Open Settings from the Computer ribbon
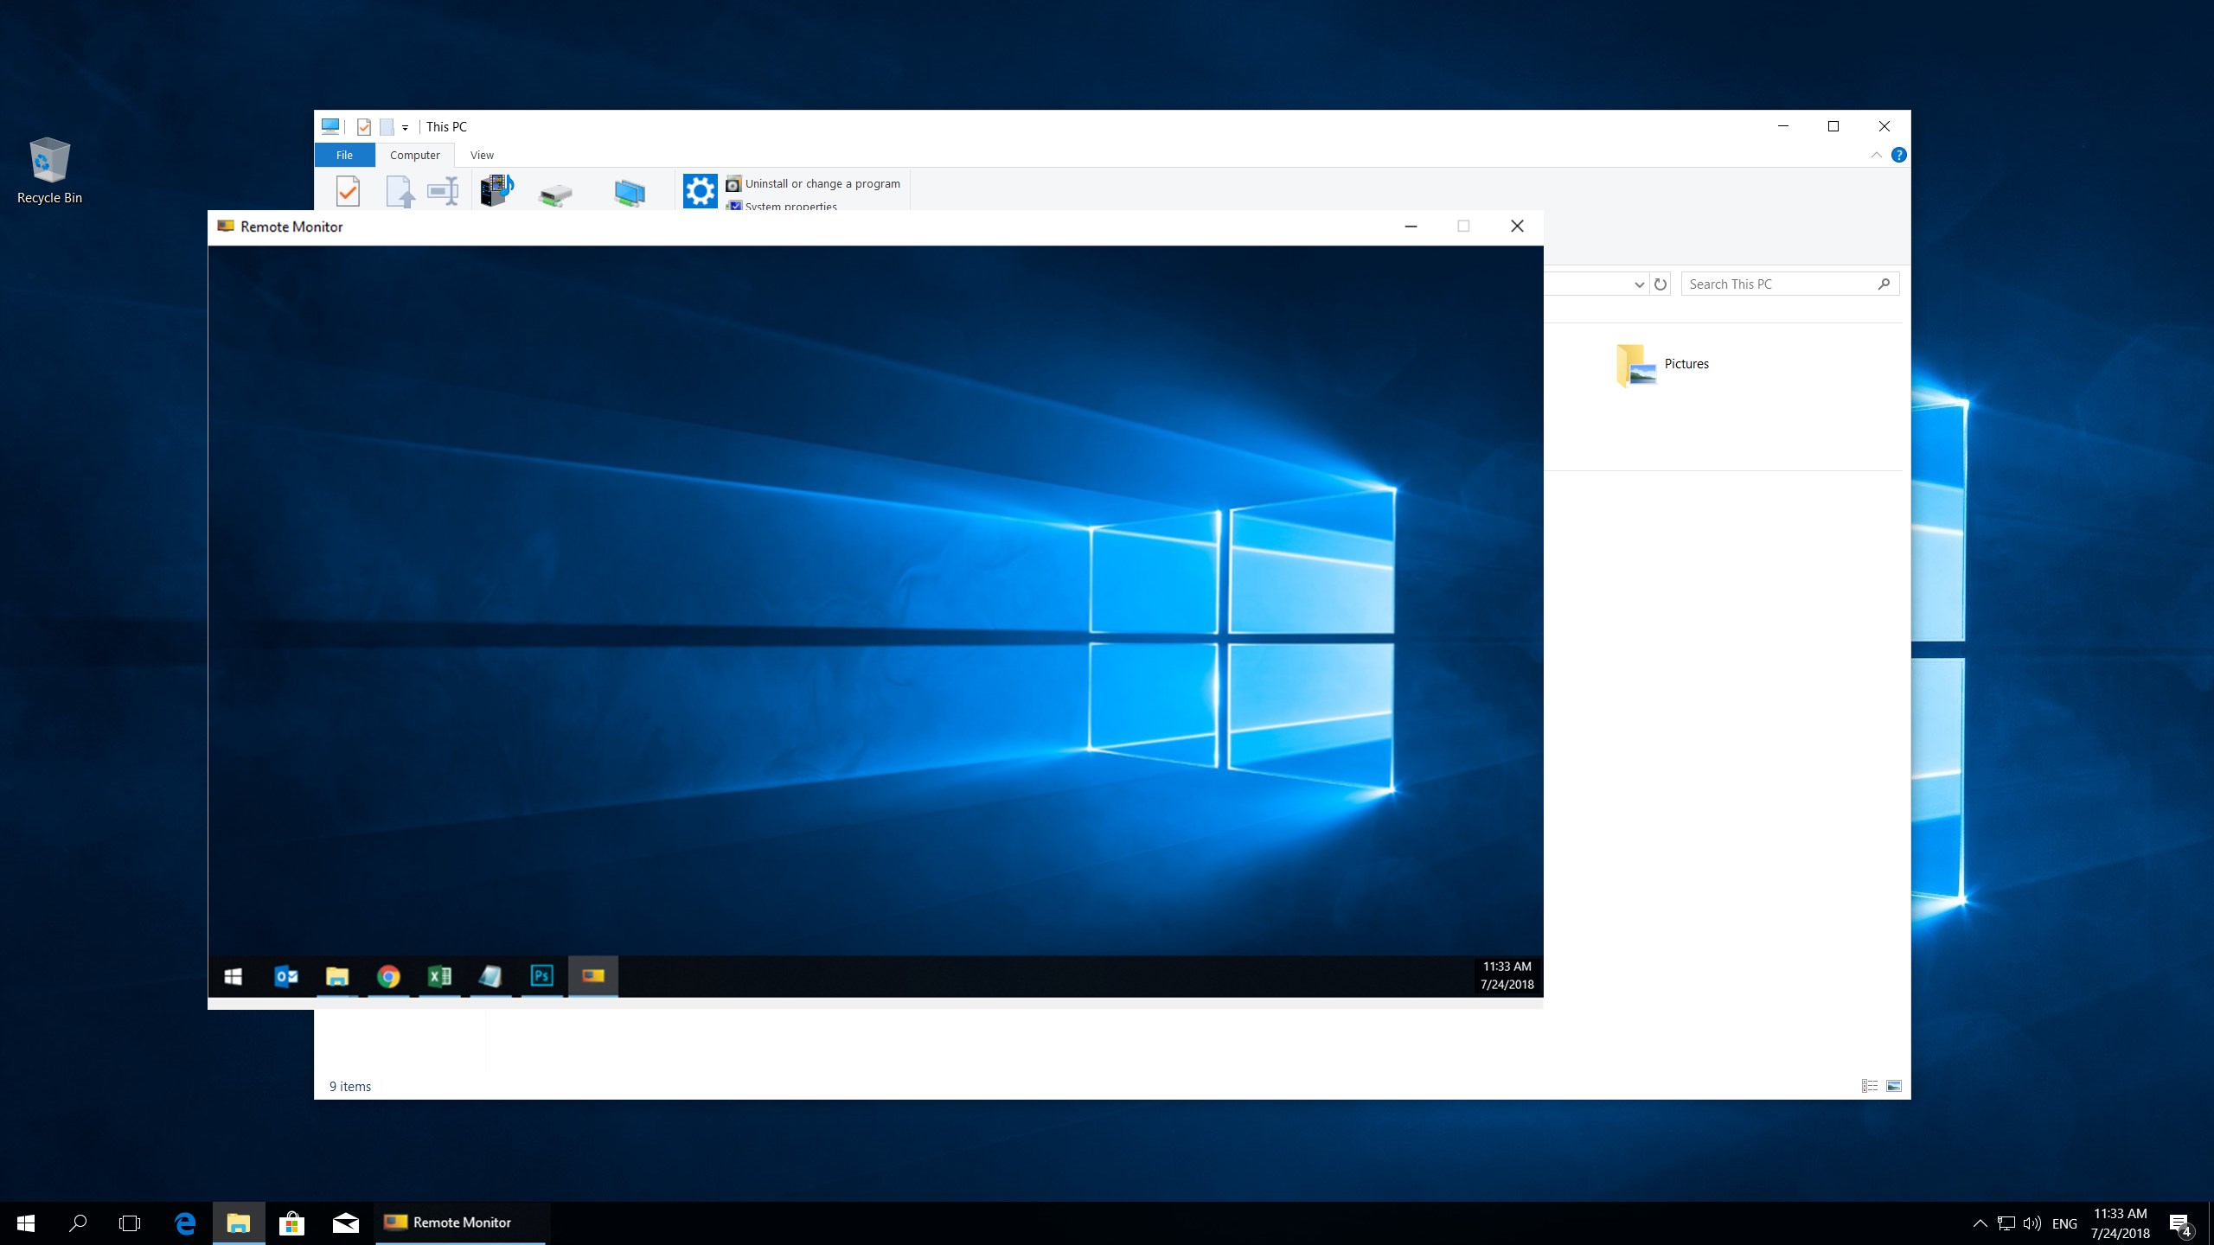 tap(701, 190)
